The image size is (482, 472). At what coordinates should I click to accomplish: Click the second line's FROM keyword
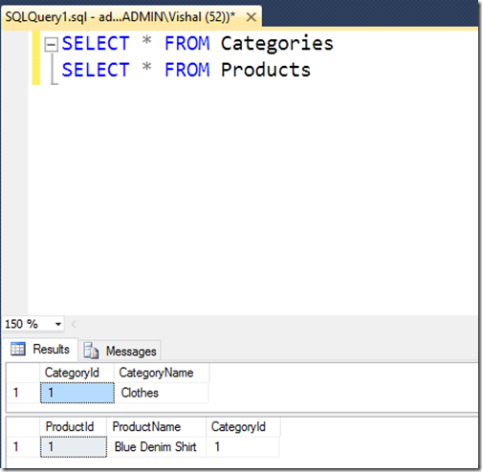coord(187,70)
